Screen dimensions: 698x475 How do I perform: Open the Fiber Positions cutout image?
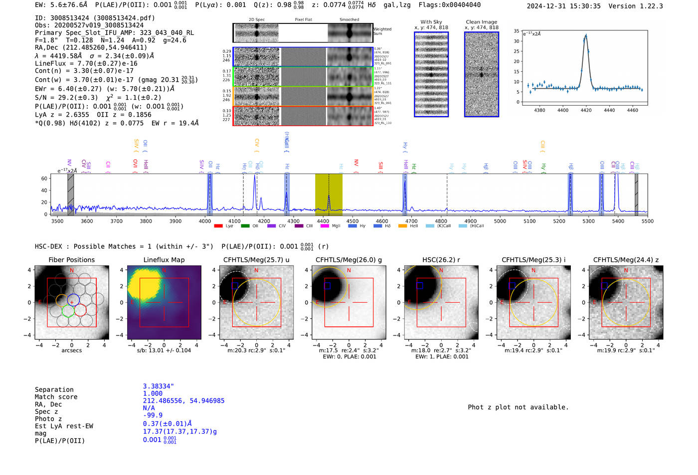click(72, 303)
